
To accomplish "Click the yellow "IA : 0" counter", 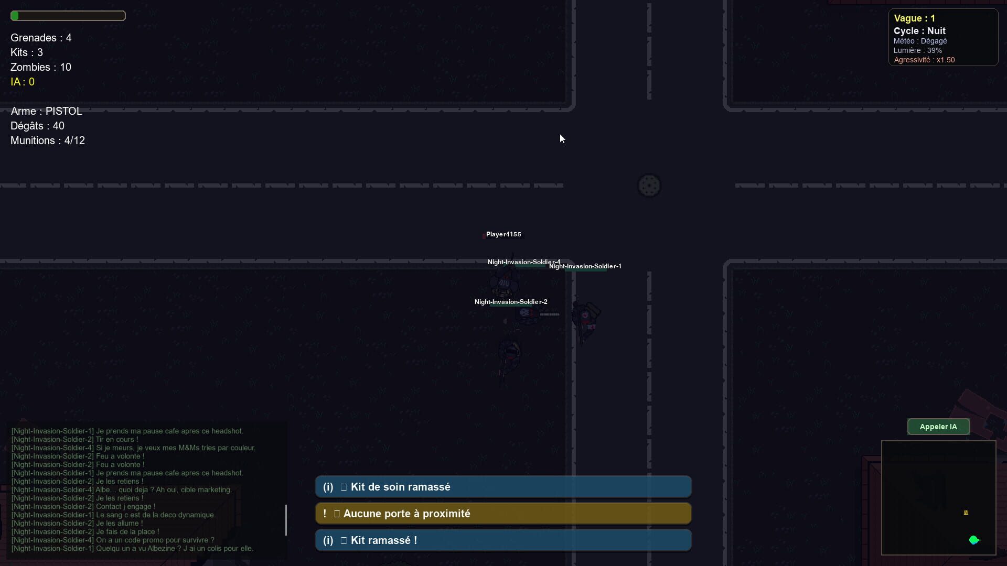I will [x=23, y=82].
